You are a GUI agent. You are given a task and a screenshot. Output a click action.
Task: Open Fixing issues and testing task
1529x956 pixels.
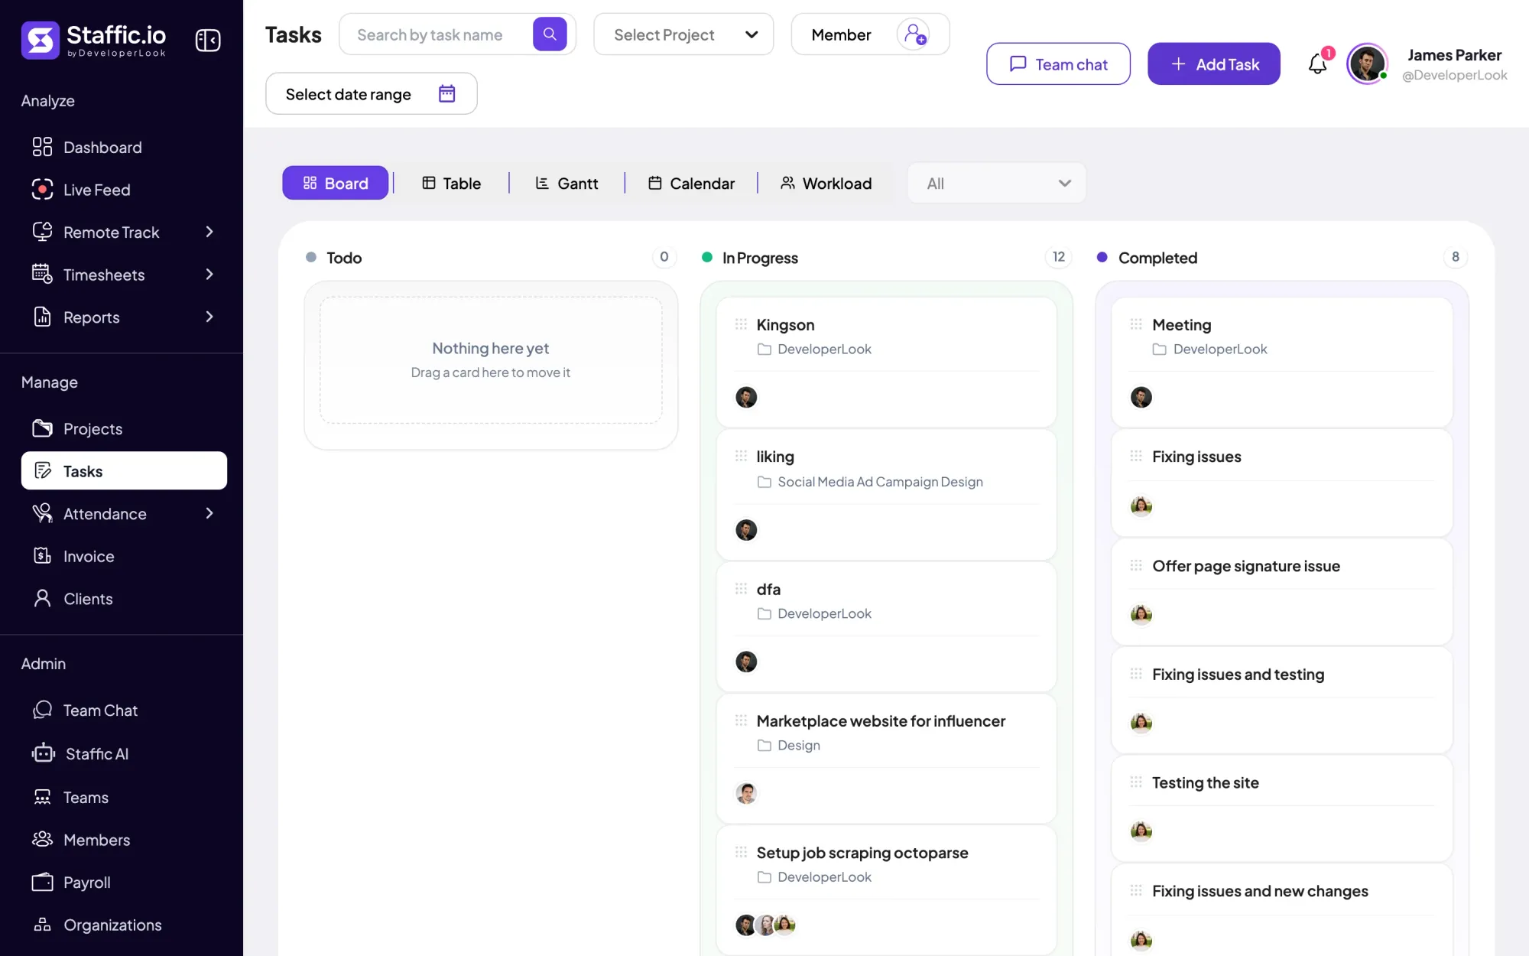pyautogui.click(x=1238, y=674)
